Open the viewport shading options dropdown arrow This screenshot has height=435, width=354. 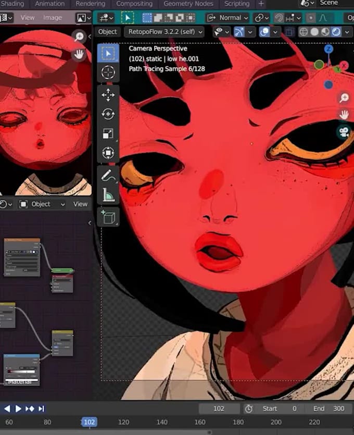347,32
